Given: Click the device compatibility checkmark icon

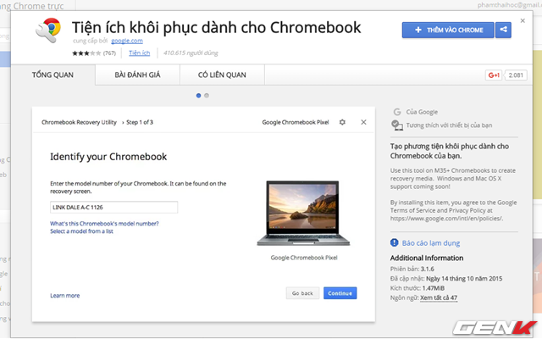Looking at the screenshot, I should [x=397, y=125].
